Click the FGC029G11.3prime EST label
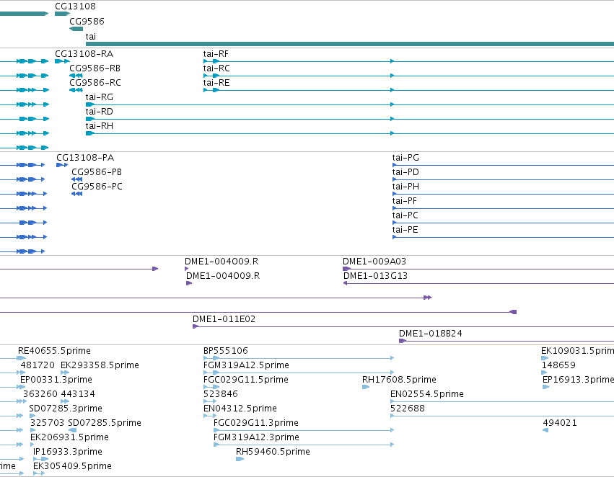Image resolution: width=614 pixels, height=477 pixels. [x=256, y=424]
